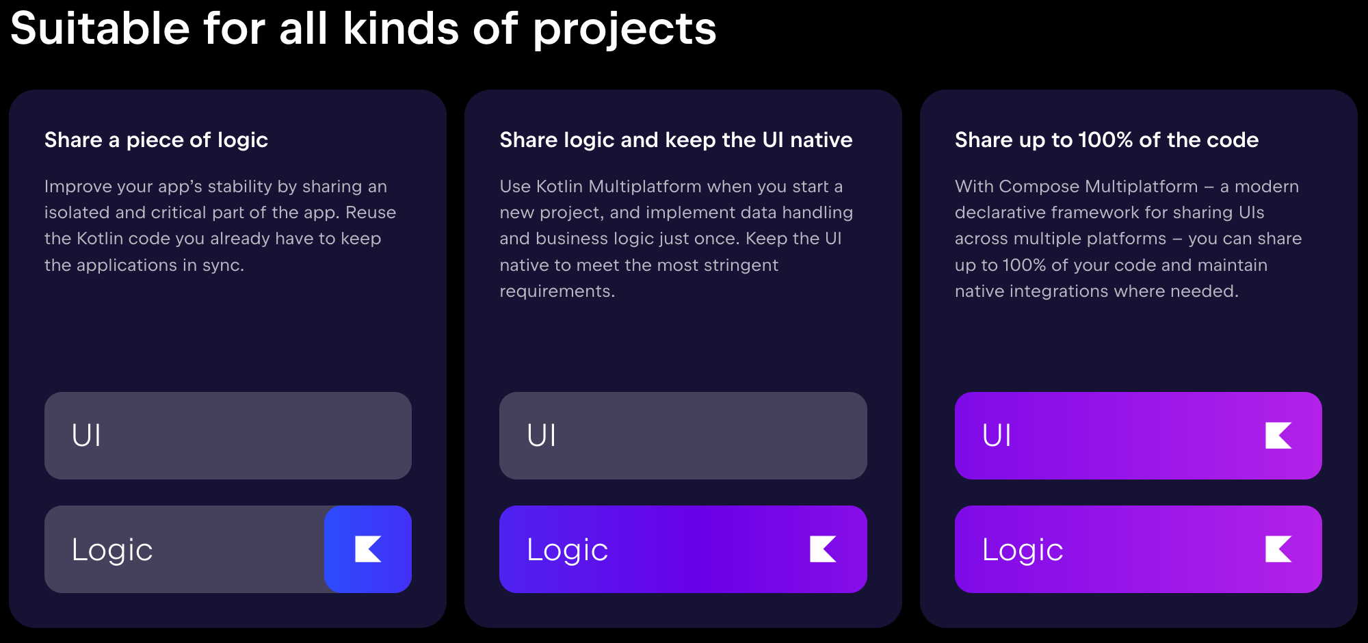Viewport: 1368px width, 643px height.
Task: Click "Improve your app's stability" text in first card
Action: [x=171, y=187]
